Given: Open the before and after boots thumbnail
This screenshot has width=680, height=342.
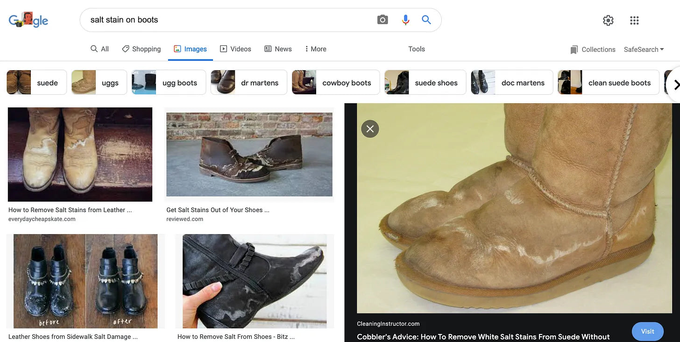Looking at the screenshot, I should (x=85, y=281).
